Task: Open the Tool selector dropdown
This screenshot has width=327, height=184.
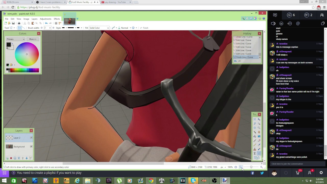Action: pyautogui.click(x=12, y=28)
